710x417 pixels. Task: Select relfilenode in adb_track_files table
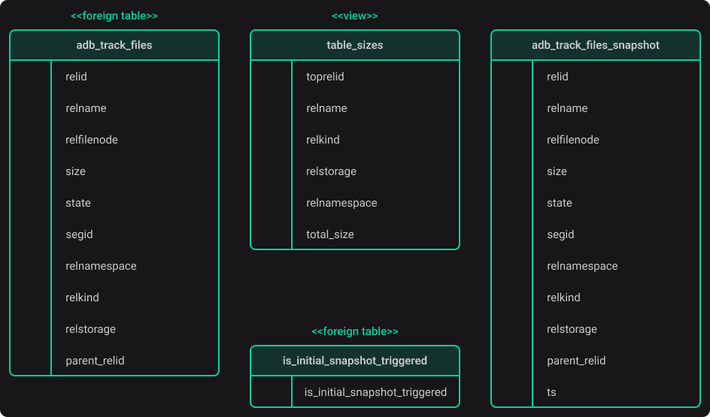click(92, 140)
